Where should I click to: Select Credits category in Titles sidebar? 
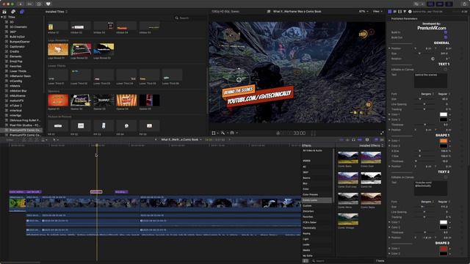[x=14, y=51]
